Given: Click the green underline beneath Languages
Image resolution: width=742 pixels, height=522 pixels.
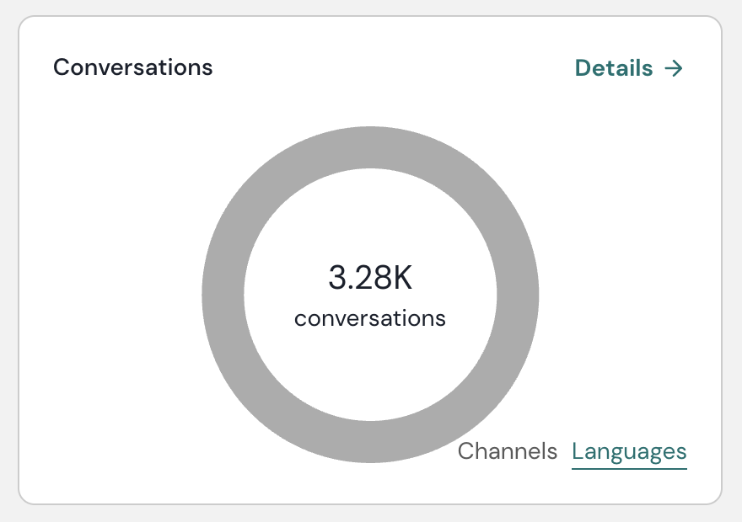Looking at the screenshot, I should (x=629, y=467).
